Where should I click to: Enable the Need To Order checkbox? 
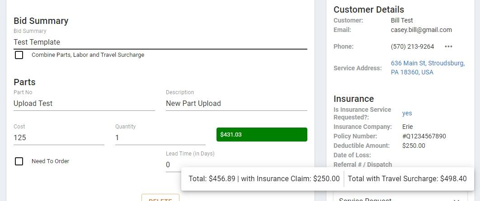point(19,161)
